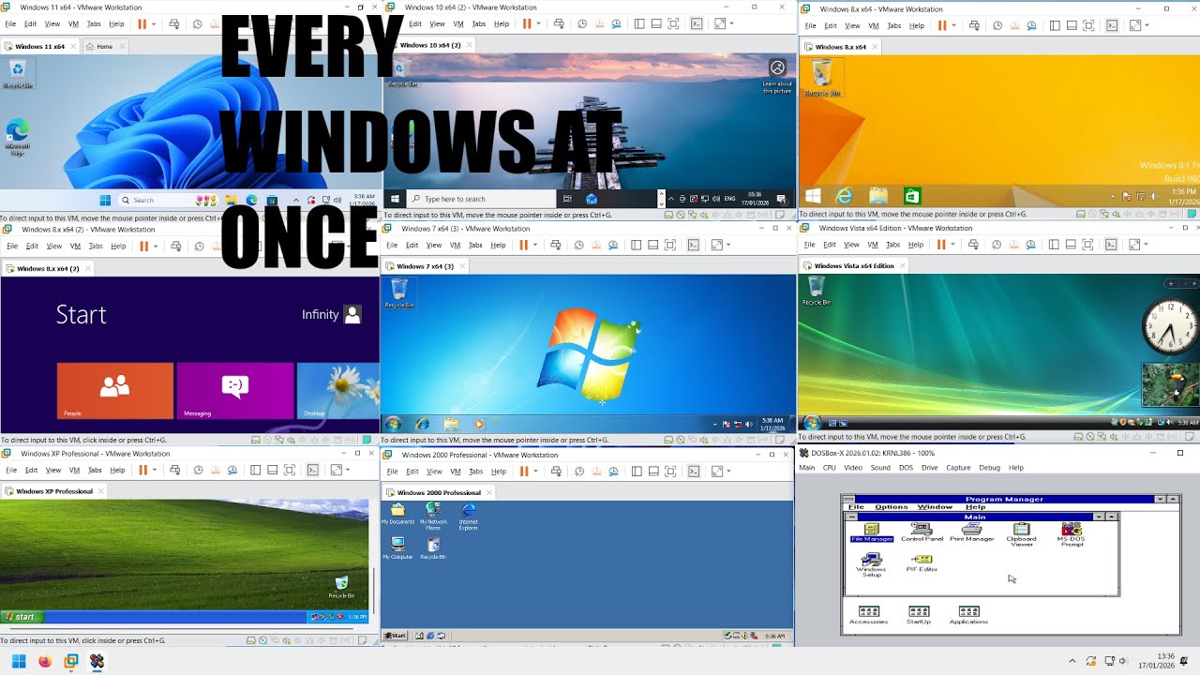Image resolution: width=1200 pixels, height=675 pixels.
Task: Open StartUp program group icon
Action: click(x=919, y=615)
